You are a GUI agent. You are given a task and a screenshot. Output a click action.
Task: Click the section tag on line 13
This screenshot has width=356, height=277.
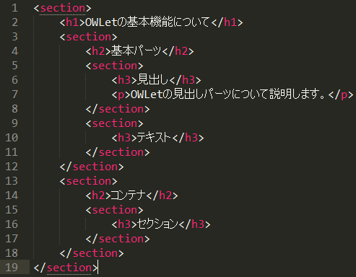pos(88,181)
